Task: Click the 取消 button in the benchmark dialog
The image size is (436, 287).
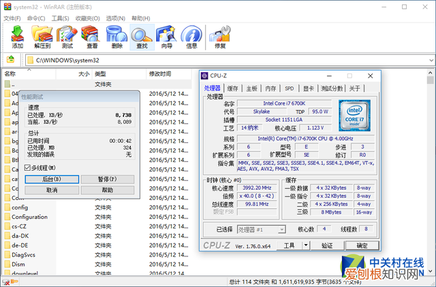Action: 52,190
